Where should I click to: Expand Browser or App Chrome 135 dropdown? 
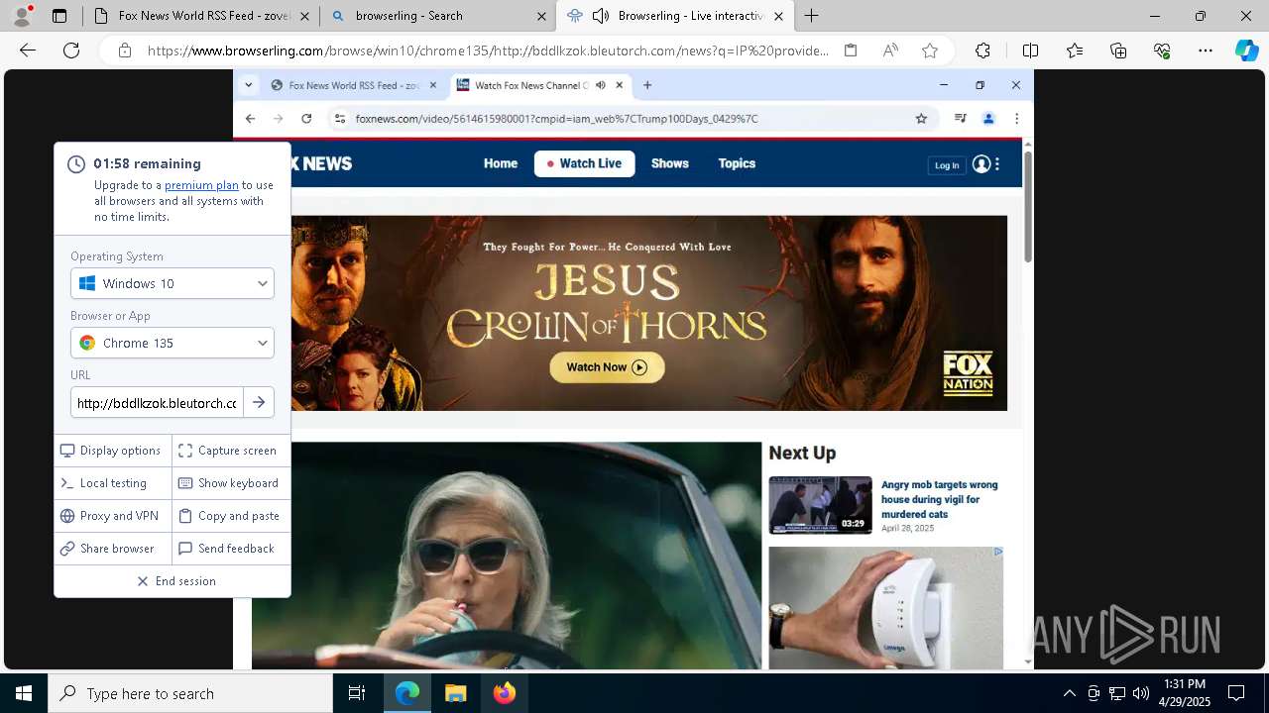pyautogui.click(x=173, y=343)
